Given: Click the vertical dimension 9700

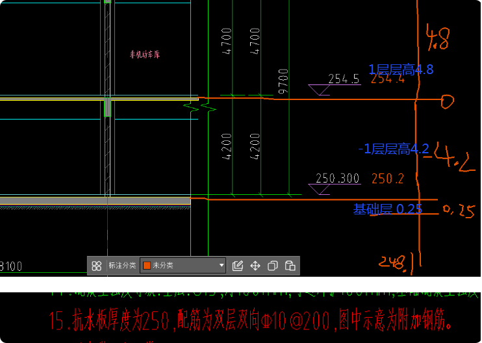Looking at the screenshot, I should pyautogui.click(x=283, y=81).
